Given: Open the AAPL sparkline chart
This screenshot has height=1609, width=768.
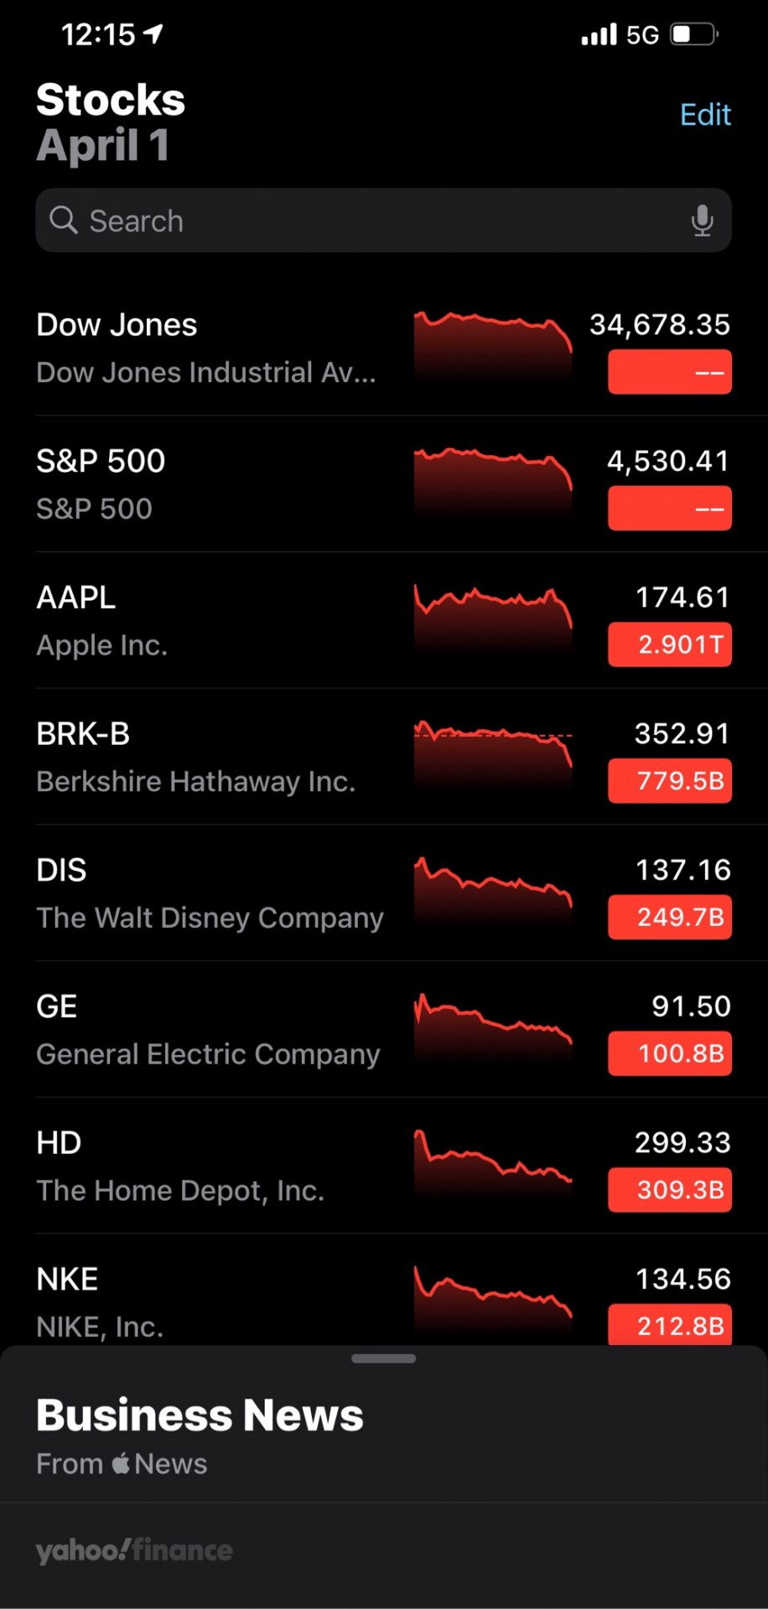Looking at the screenshot, I should (493, 619).
